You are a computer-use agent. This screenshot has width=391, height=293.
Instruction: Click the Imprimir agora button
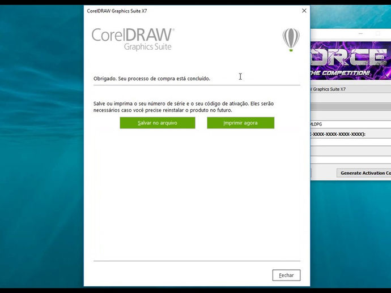click(240, 123)
